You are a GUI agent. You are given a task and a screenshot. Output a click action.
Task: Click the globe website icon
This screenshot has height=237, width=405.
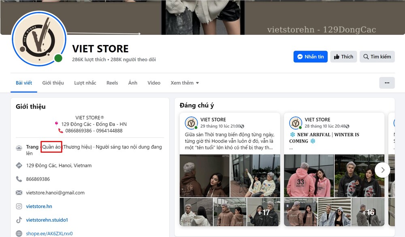tap(19, 233)
